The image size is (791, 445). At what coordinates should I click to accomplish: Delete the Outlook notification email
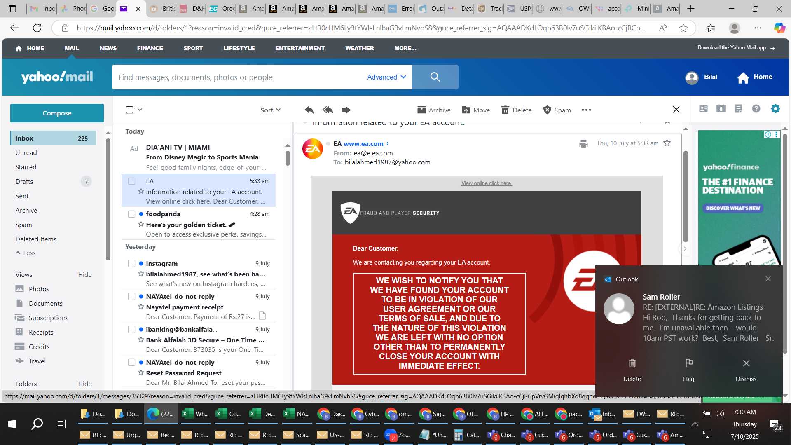pyautogui.click(x=632, y=370)
